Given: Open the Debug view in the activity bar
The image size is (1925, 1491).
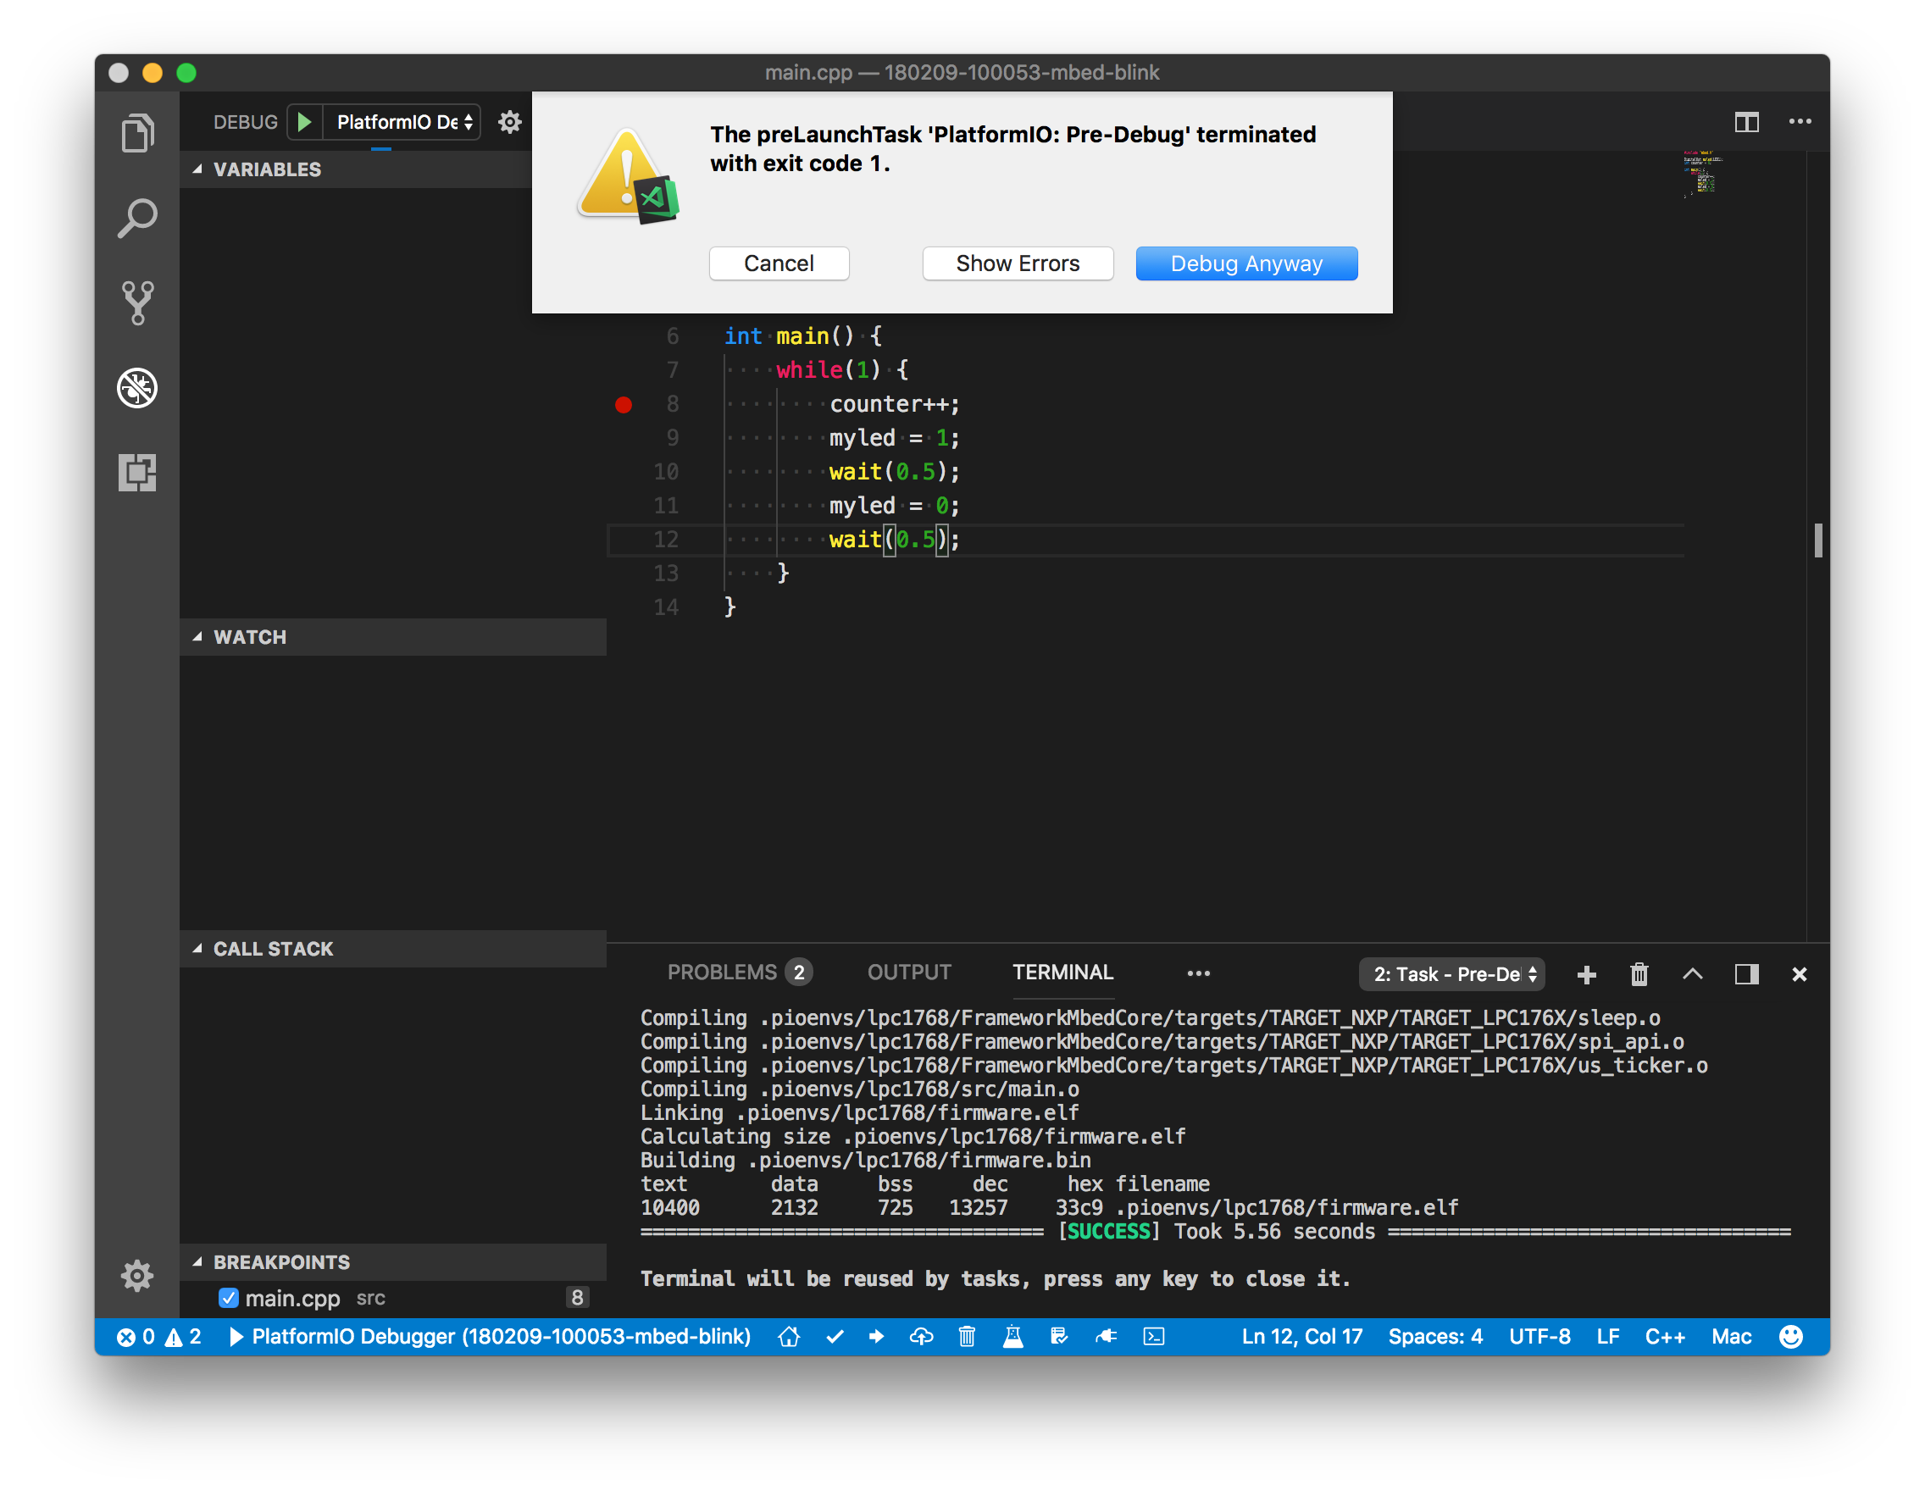Looking at the screenshot, I should 137,388.
